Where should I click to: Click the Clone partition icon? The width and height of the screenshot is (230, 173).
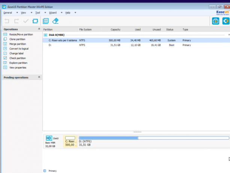pos(5,39)
